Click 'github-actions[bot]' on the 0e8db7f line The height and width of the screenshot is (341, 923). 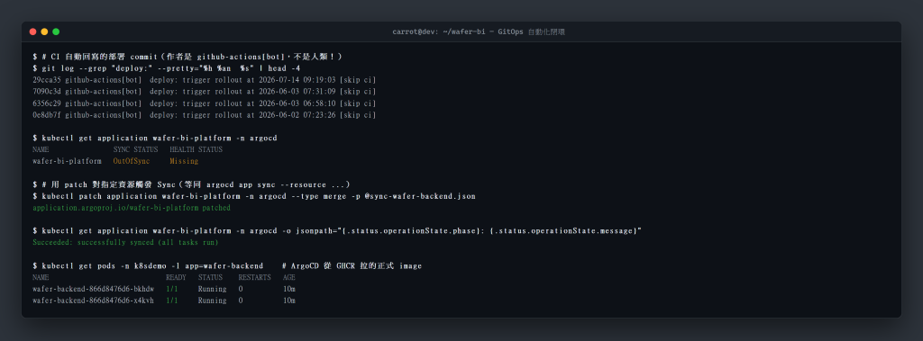tap(104, 114)
